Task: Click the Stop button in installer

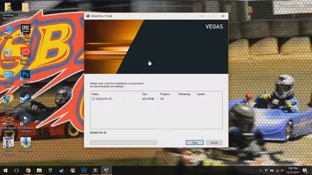Action: click(195, 142)
